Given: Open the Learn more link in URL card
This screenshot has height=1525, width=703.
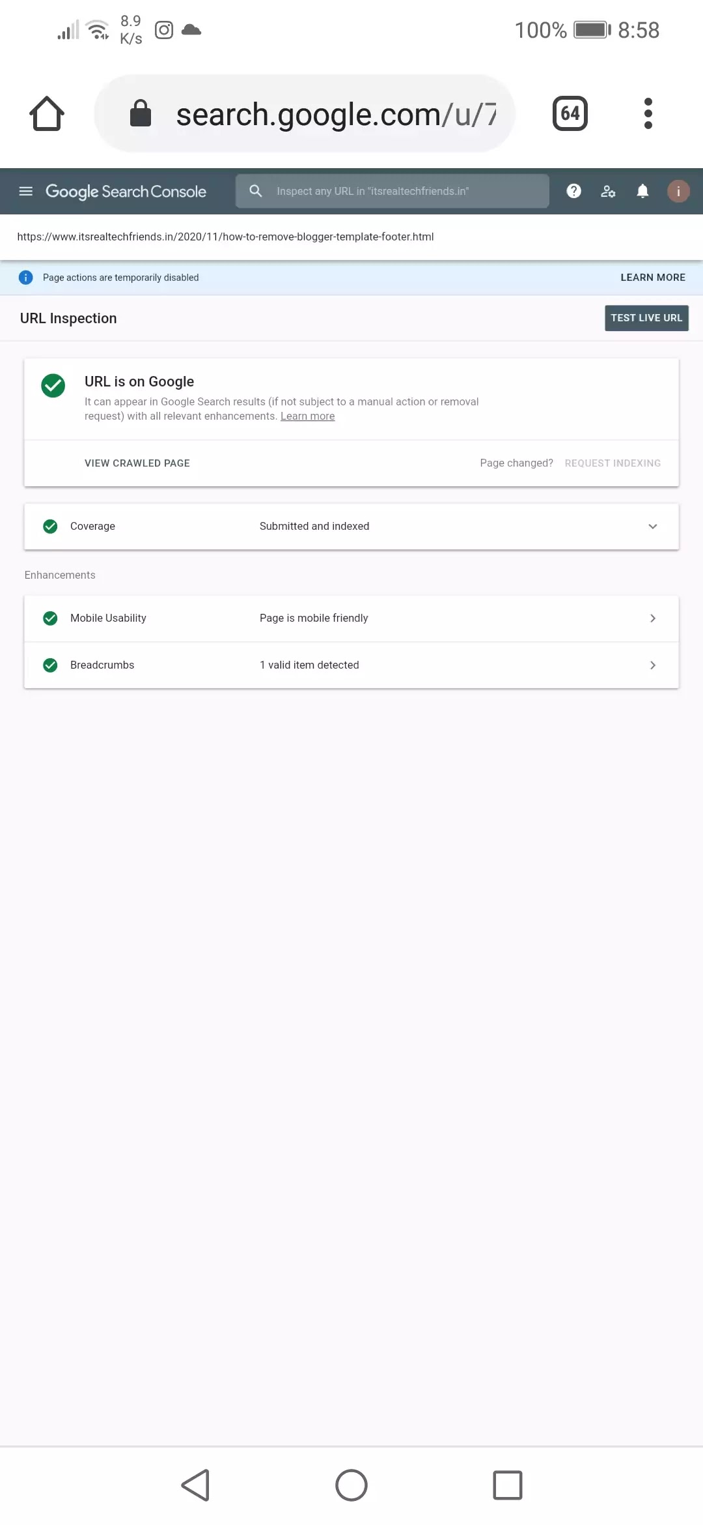Looking at the screenshot, I should pyautogui.click(x=307, y=416).
